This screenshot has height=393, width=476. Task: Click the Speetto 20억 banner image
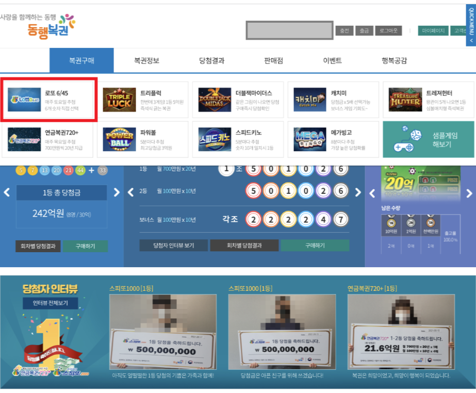pyautogui.click(x=421, y=183)
